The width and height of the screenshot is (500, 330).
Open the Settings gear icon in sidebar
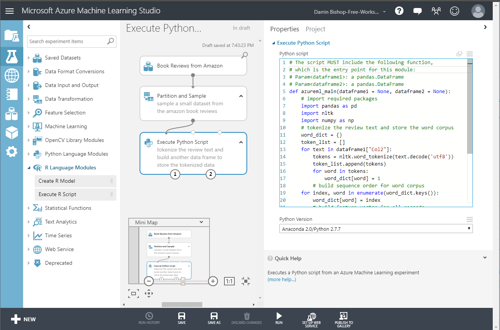11,151
